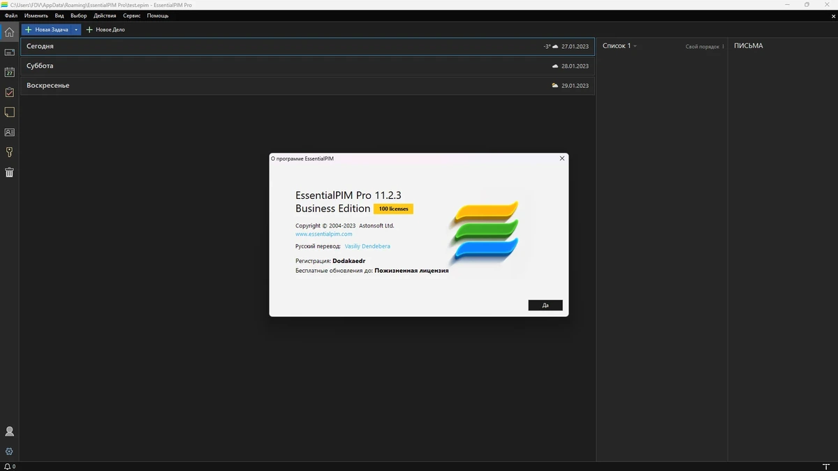Open the Файл menu
838x471 pixels.
click(11, 15)
